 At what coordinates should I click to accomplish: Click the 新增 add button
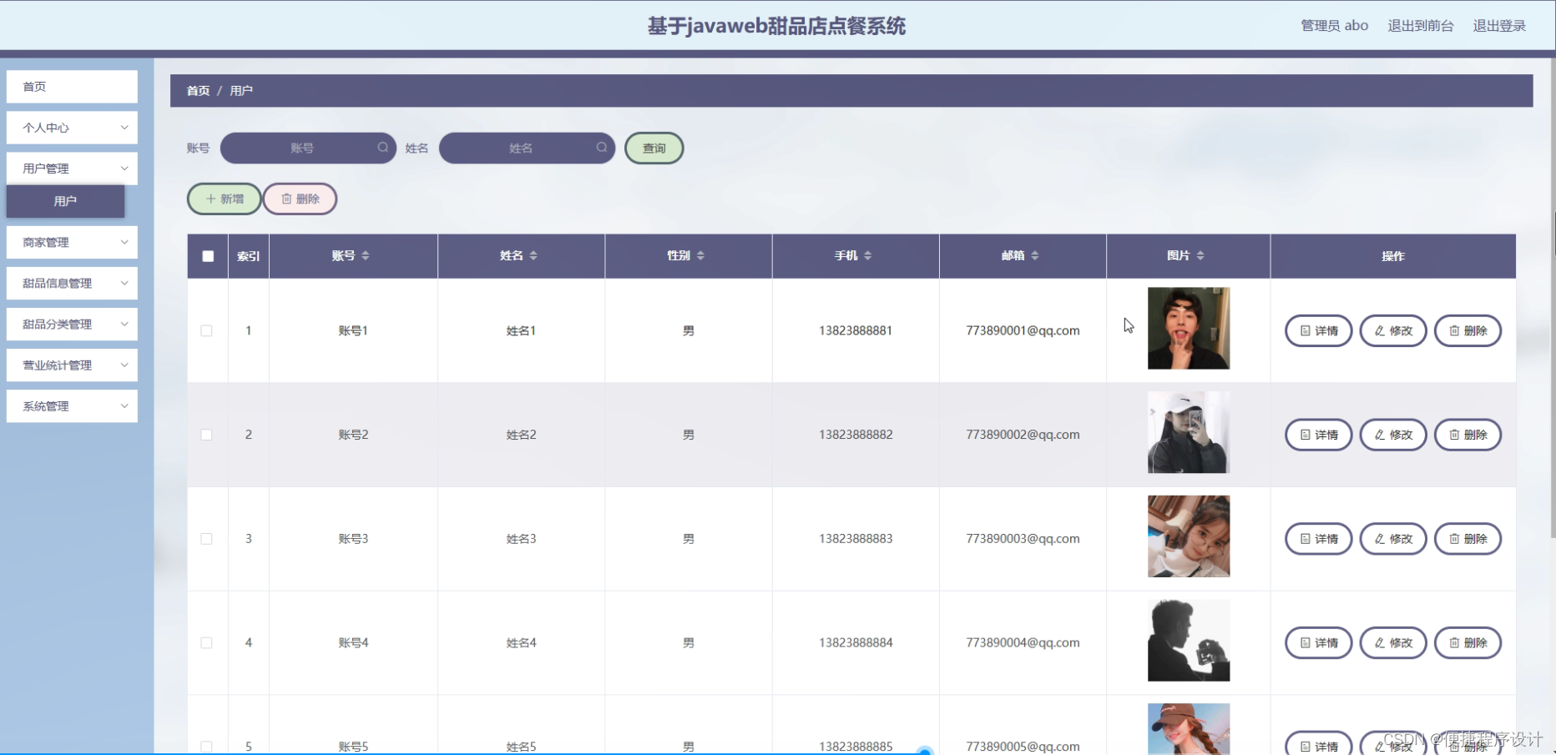(x=225, y=199)
